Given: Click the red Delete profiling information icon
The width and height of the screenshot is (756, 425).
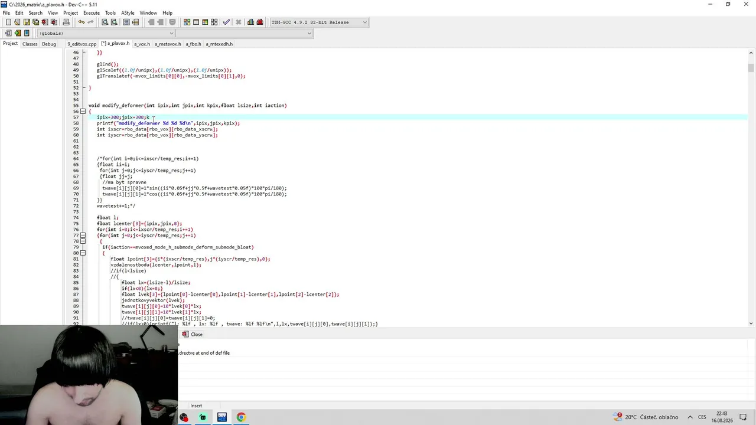Looking at the screenshot, I should 260,22.
